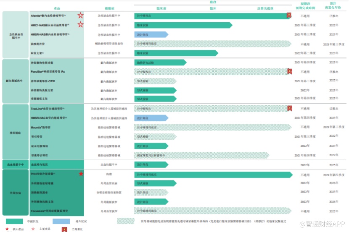Click the 境外狀況 legend label
349x232 pixels.
click(81, 222)
